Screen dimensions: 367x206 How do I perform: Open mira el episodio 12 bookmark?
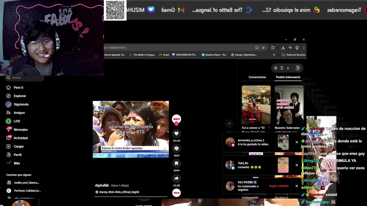(115, 55)
